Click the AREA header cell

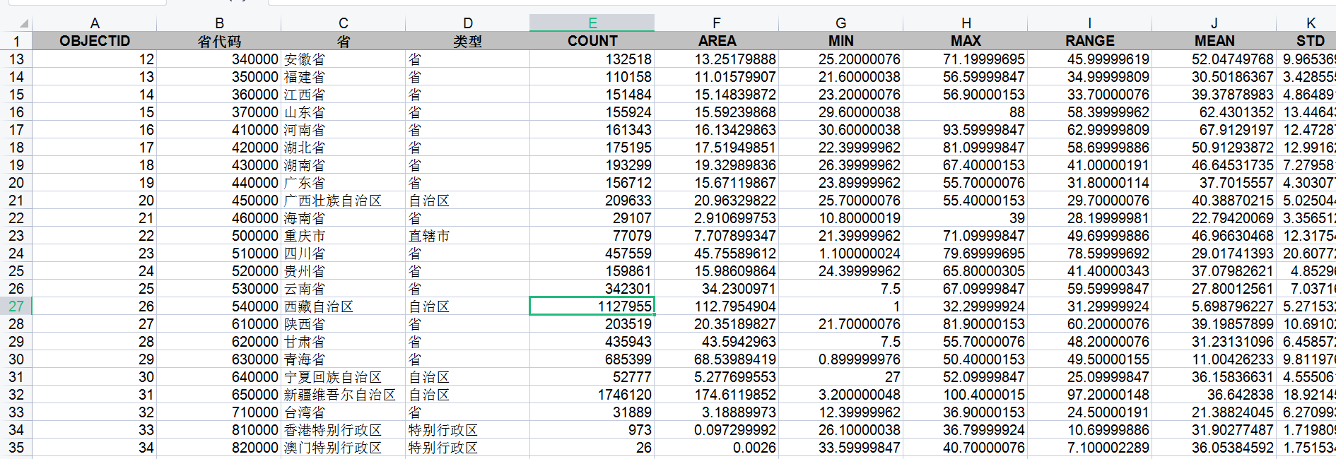click(717, 41)
